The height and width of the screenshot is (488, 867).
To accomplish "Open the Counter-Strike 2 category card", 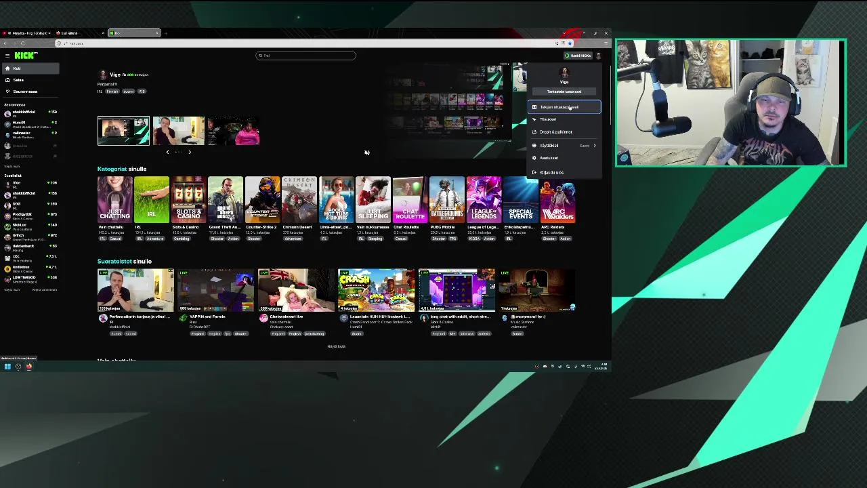I will [x=262, y=199].
